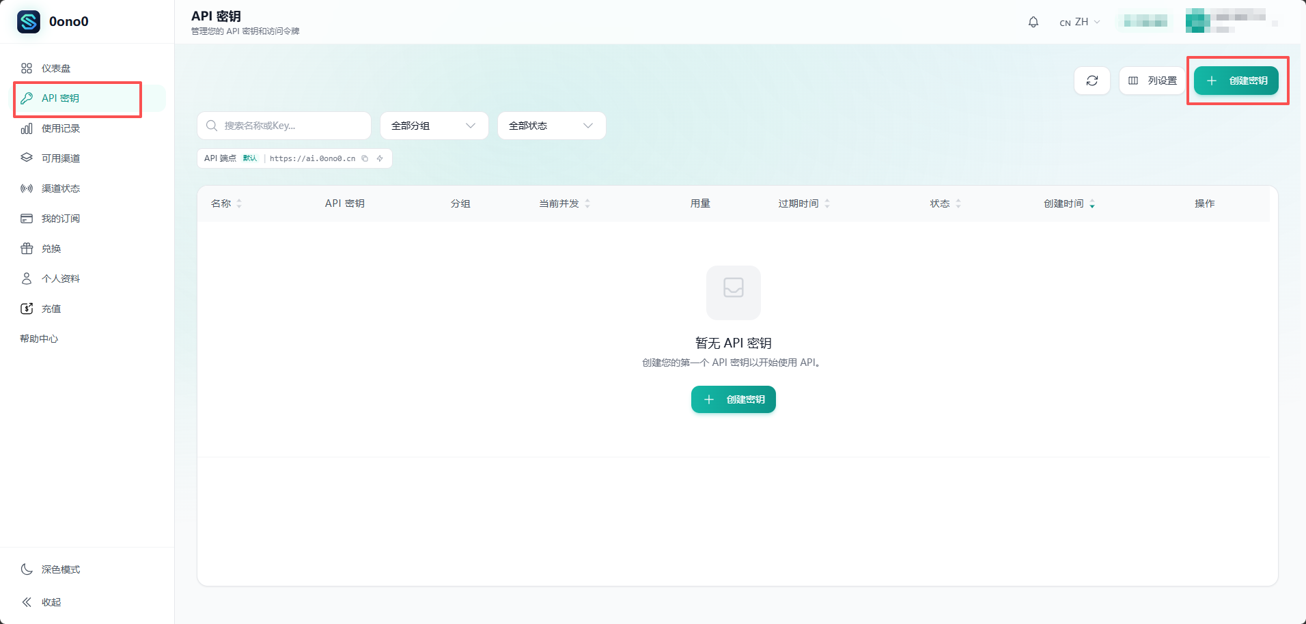1306x624 pixels.
Task: Click the 0ono0 logo icon
Action: pos(29,22)
